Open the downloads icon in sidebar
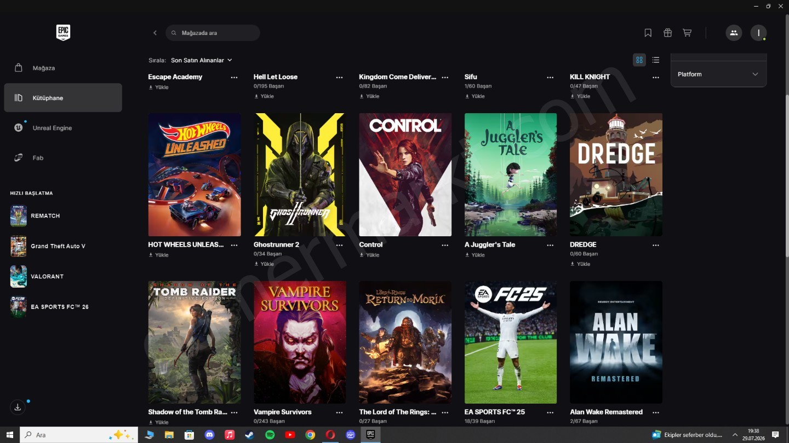The image size is (789, 443). (x=18, y=407)
